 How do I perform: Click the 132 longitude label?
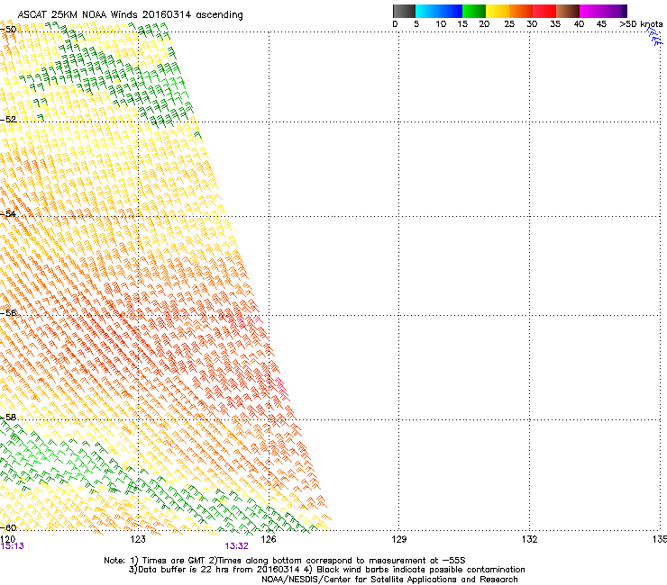529,539
